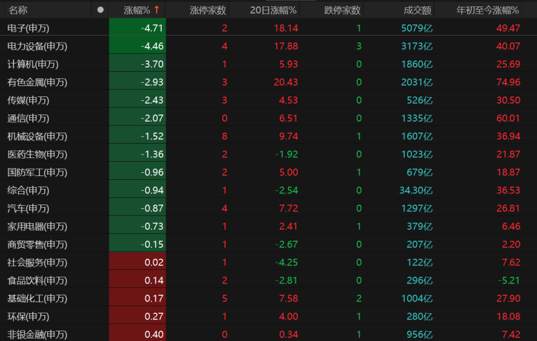Sort by 20日涨幅% column header
The height and width of the screenshot is (341, 537).
(273, 10)
